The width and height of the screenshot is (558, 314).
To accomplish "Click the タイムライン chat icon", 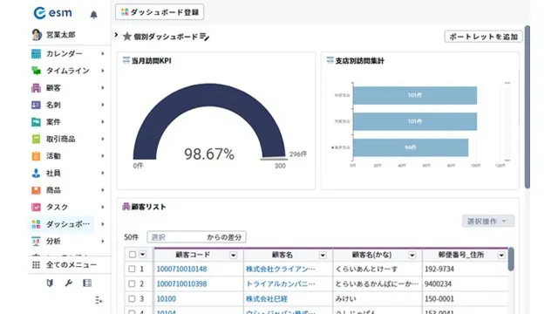I will 36,71.
